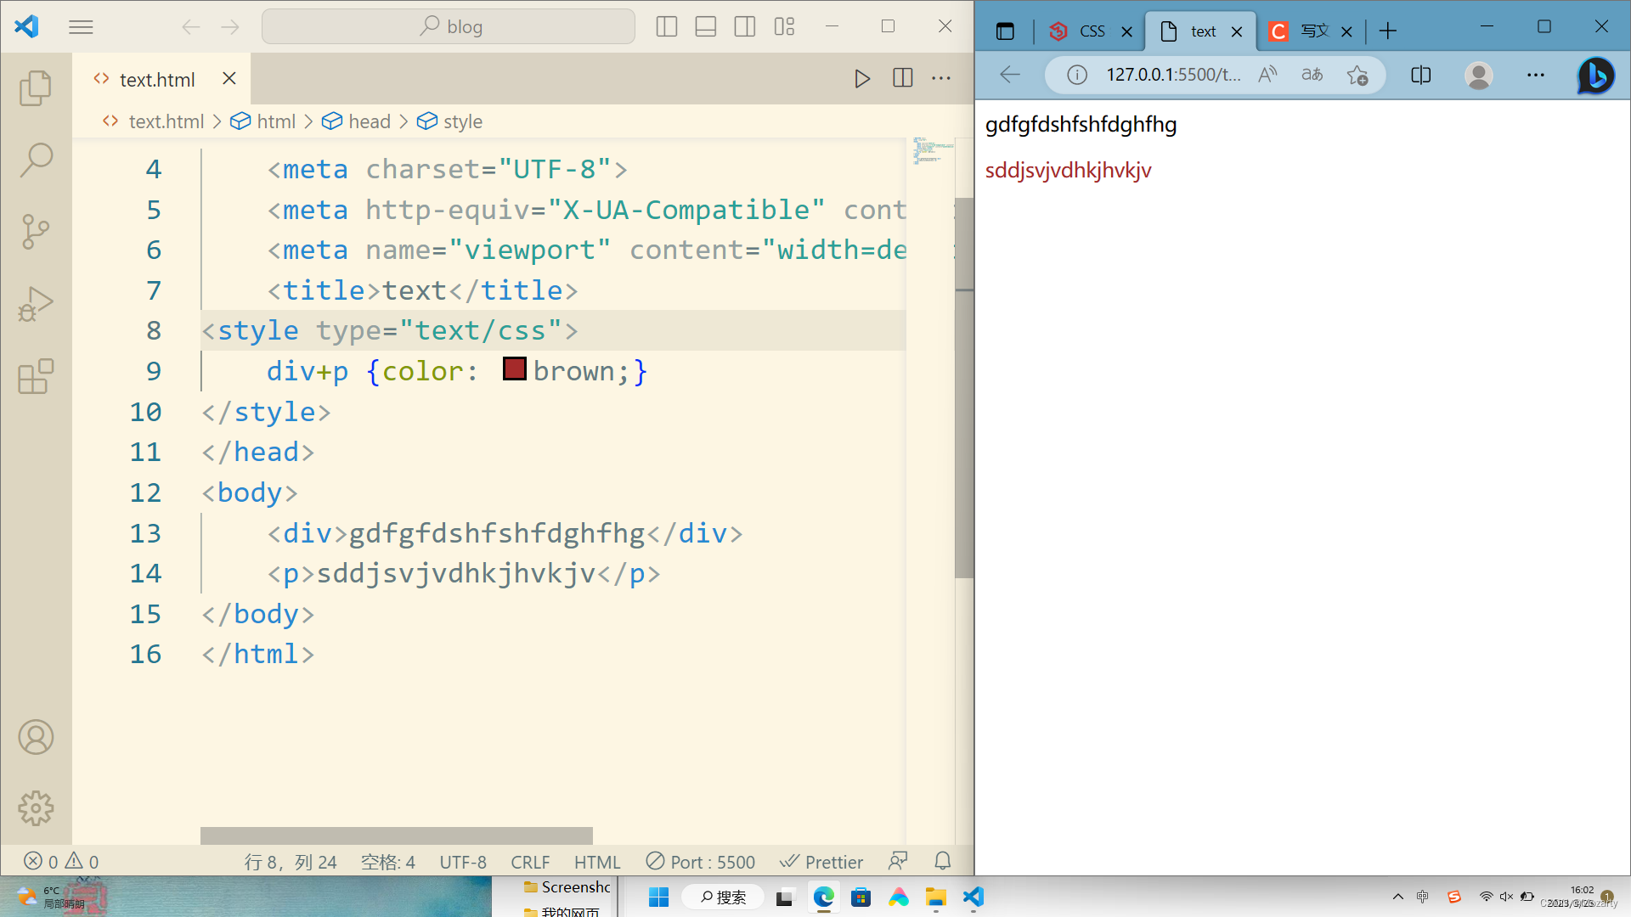The image size is (1631, 917).
Task: Click the style breadcrumb item
Action: click(450, 121)
